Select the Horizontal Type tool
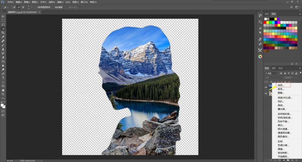This screenshot has width=302, height=162. 3,78
